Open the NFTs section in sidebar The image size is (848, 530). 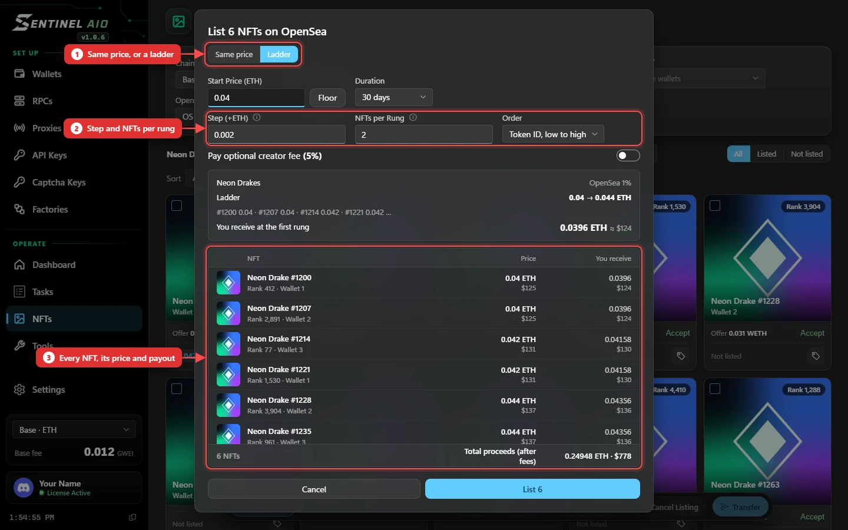(x=74, y=319)
